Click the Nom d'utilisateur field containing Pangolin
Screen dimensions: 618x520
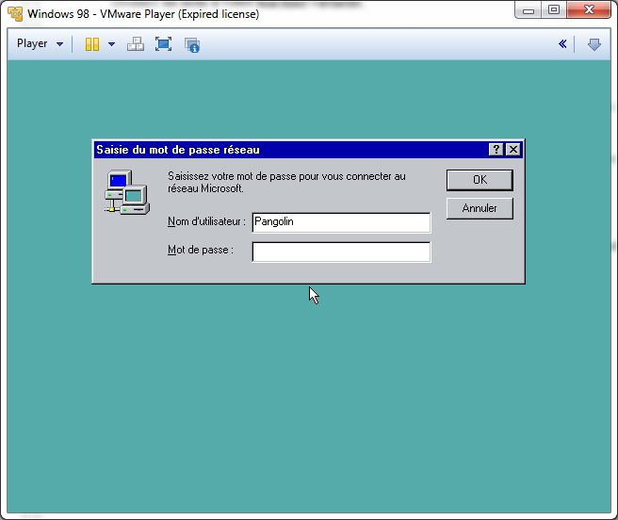[341, 222]
